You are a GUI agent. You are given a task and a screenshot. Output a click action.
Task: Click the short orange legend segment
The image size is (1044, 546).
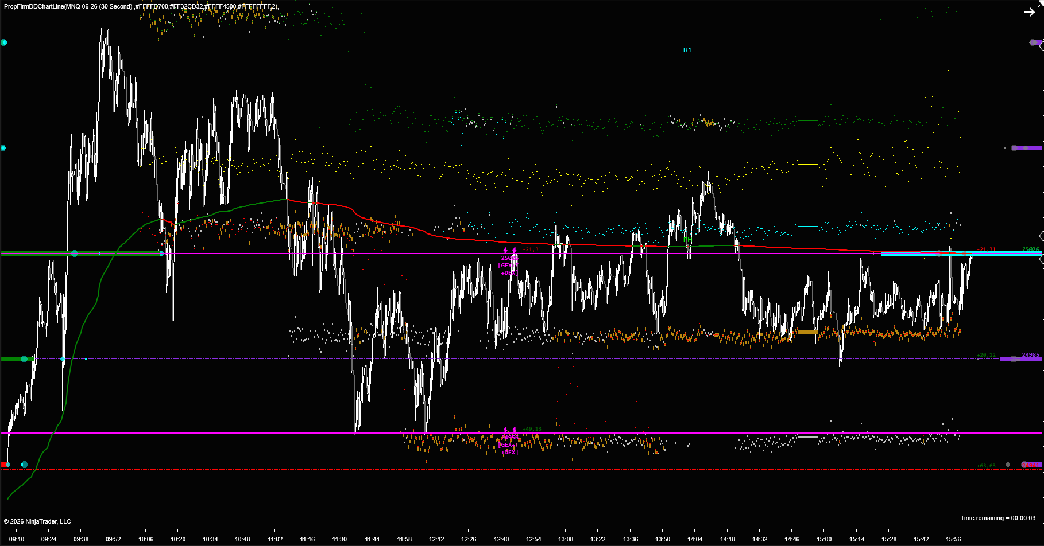[x=807, y=332]
